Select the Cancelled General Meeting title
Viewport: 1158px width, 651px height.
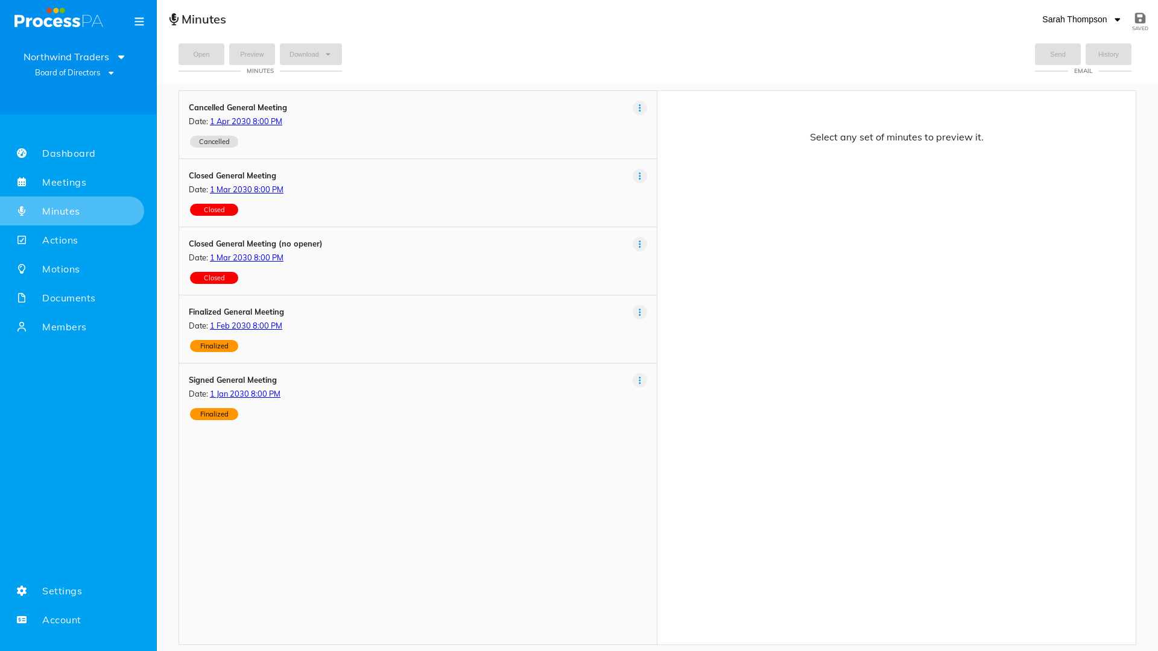tap(238, 107)
